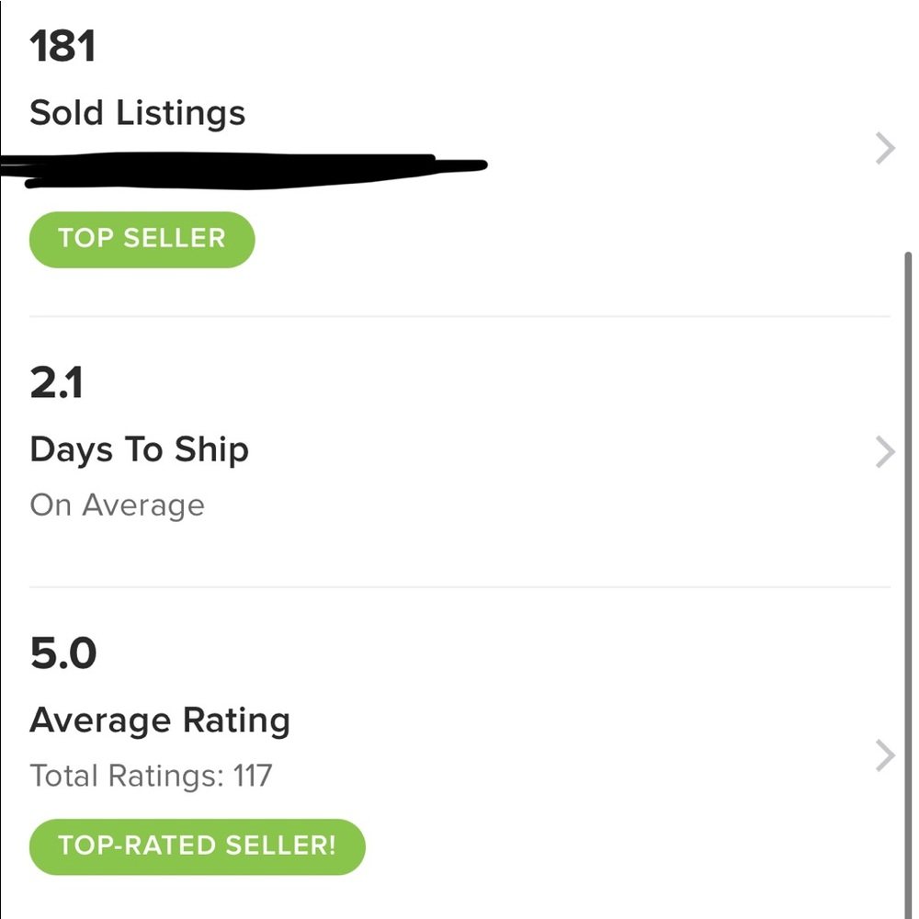Click the right arrow next to Days To Ship

(x=883, y=452)
